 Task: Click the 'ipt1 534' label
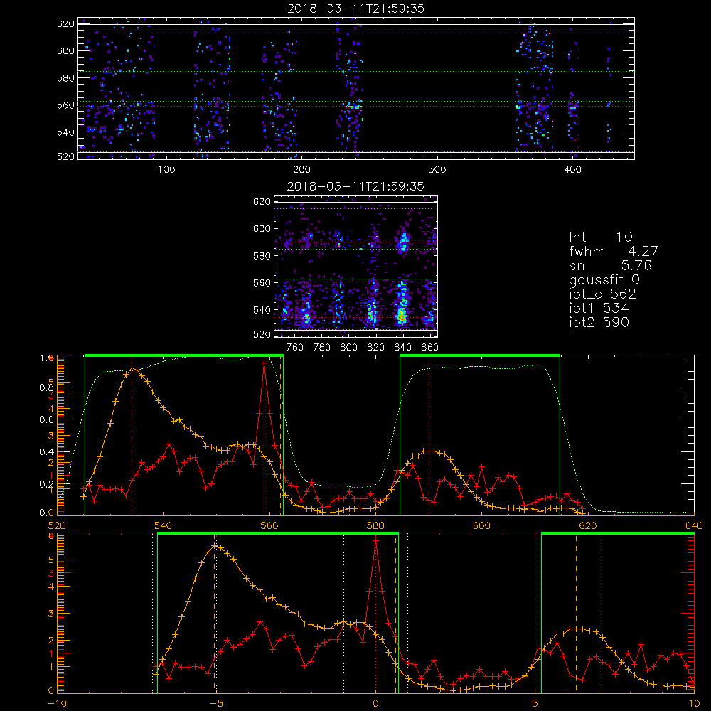tap(599, 309)
